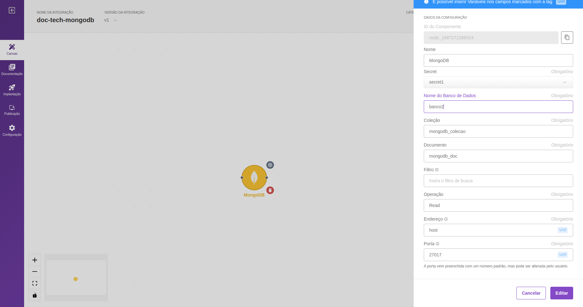Zoom out on the canvas with the minus button
Screen dimensions: 583x307
pos(35,272)
